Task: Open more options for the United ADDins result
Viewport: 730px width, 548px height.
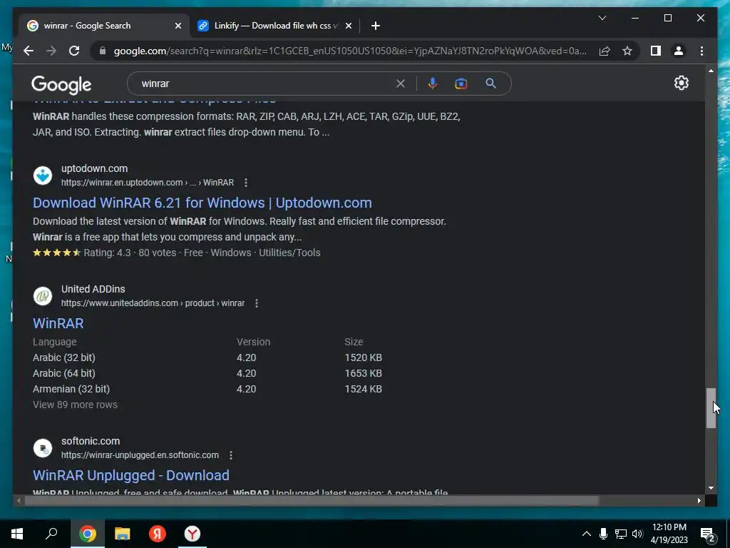Action: pyautogui.click(x=257, y=303)
